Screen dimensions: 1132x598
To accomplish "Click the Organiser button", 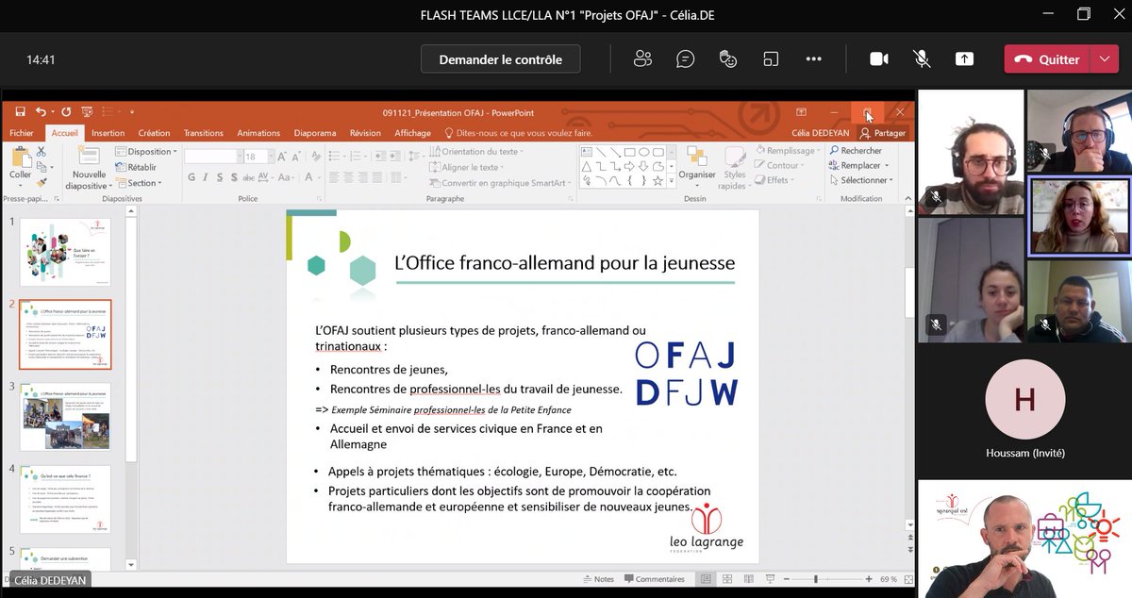I will coord(697,164).
